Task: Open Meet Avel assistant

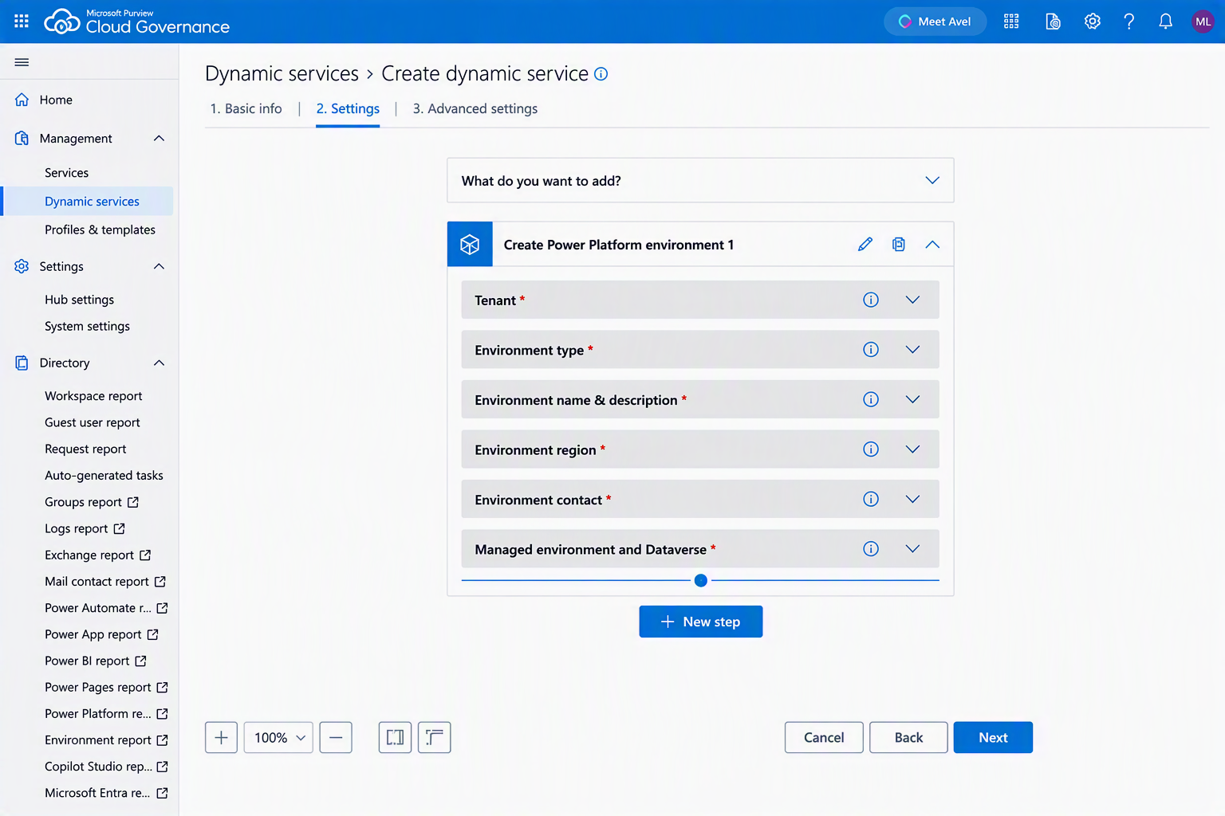Action: tap(935, 22)
